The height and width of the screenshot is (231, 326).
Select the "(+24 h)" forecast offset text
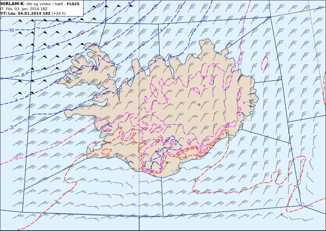pos(59,13)
